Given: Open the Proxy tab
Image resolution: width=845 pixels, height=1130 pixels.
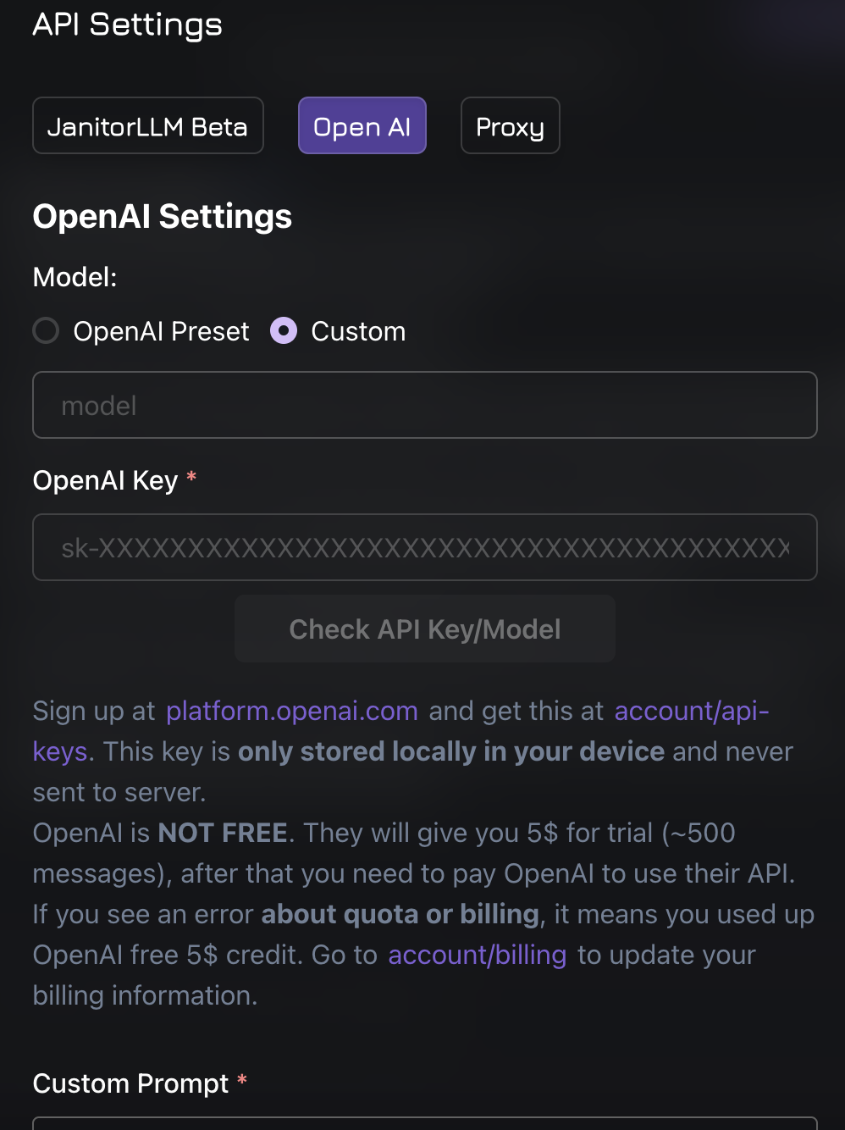Looking at the screenshot, I should (510, 126).
